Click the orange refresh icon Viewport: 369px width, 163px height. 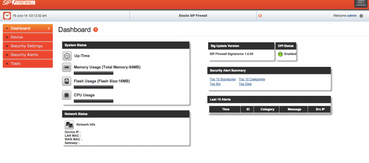(260, 16)
